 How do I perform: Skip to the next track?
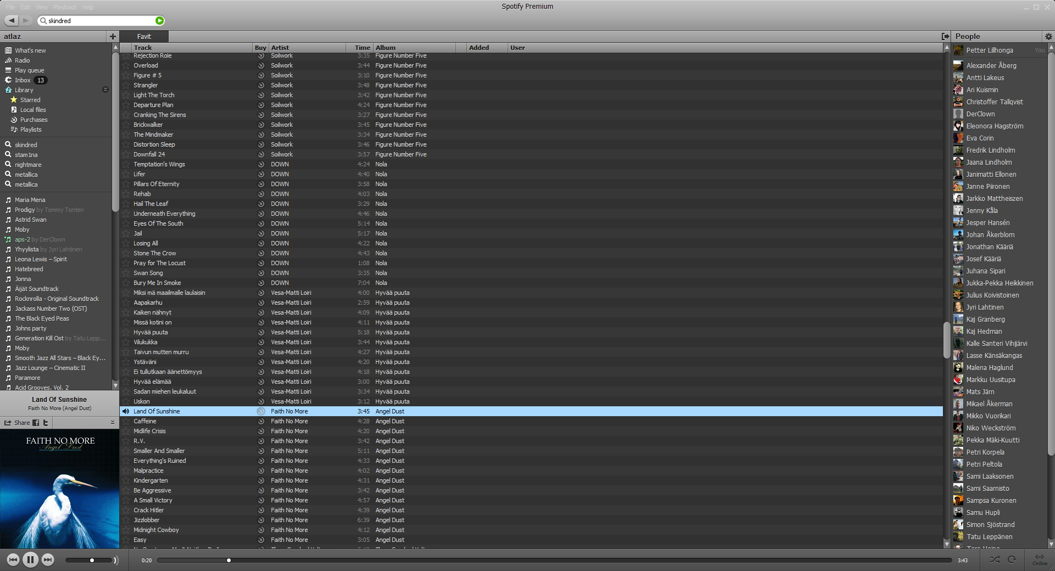point(48,559)
